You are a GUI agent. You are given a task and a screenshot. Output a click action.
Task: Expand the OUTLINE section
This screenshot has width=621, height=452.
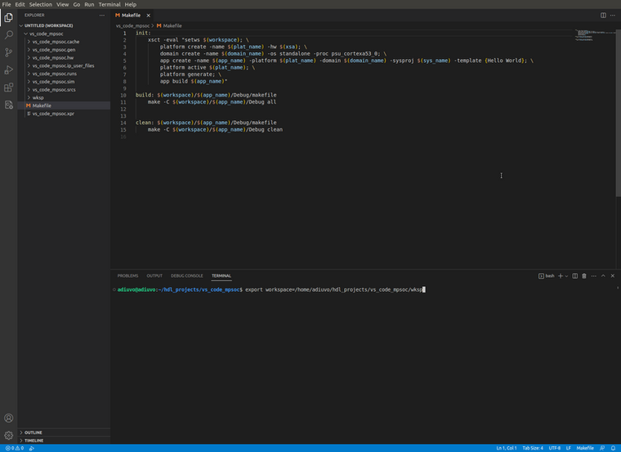click(33, 432)
